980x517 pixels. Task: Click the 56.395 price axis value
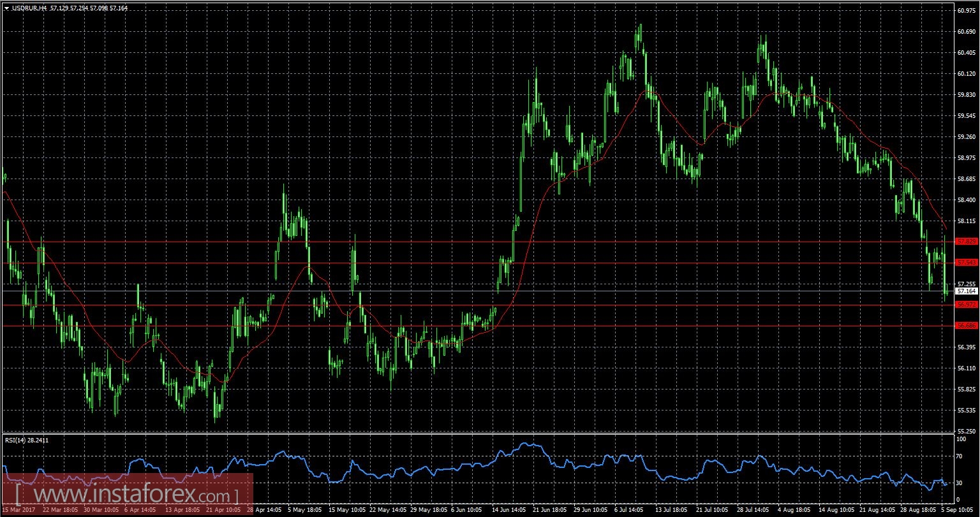click(x=967, y=347)
